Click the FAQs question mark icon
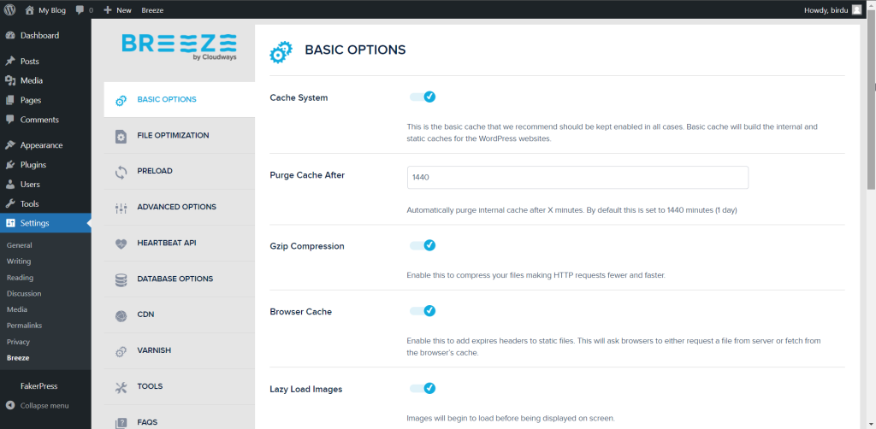The height and width of the screenshot is (429, 876). tap(121, 423)
